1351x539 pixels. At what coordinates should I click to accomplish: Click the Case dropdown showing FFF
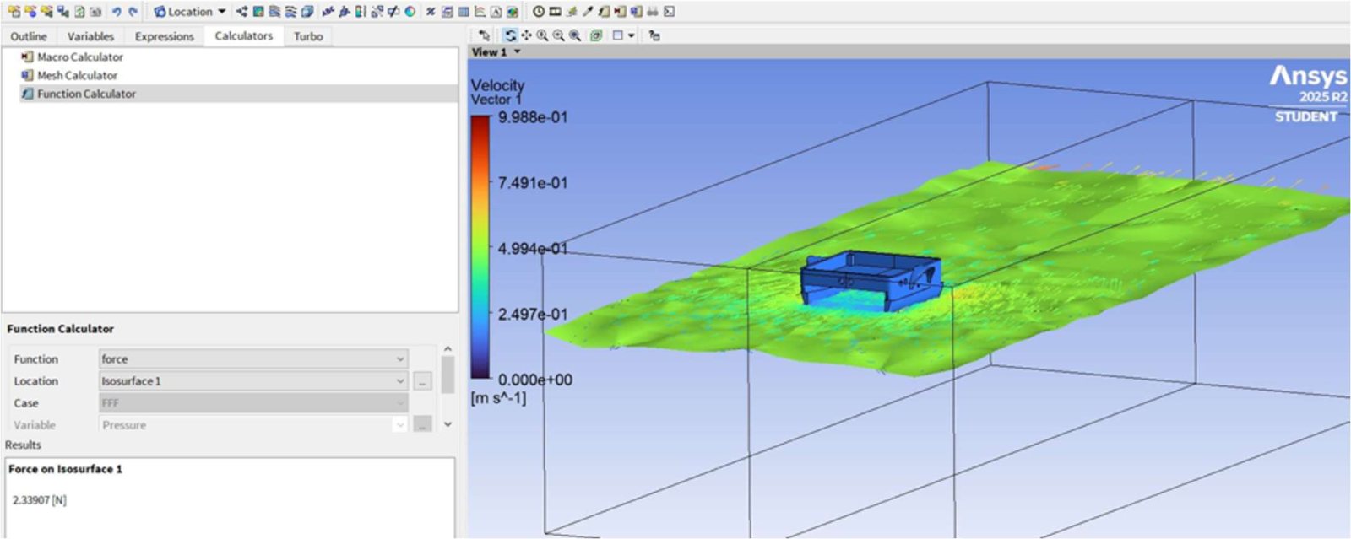tap(253, 403)
